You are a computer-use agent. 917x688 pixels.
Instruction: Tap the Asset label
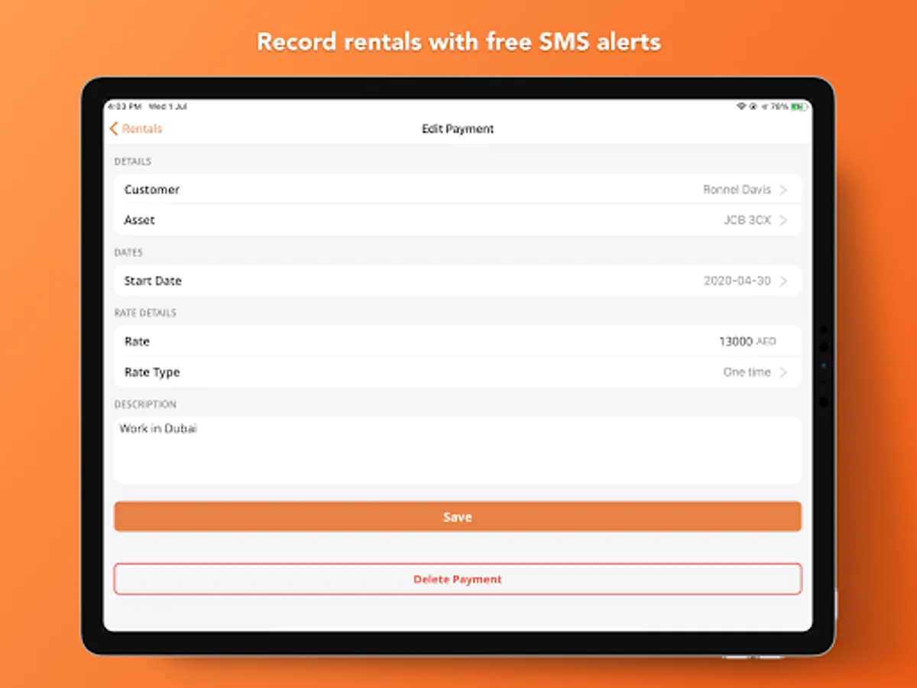coord(140,220)
